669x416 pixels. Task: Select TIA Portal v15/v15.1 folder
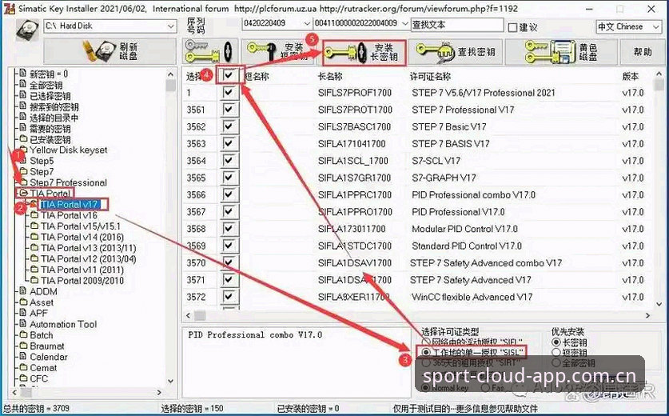coord(81,226)
